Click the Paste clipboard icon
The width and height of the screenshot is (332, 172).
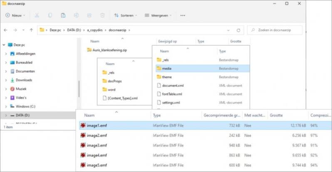click(63, 15)
